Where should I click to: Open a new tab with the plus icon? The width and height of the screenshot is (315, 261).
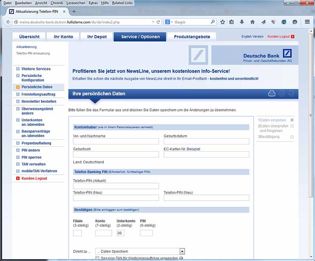point(74,11)
